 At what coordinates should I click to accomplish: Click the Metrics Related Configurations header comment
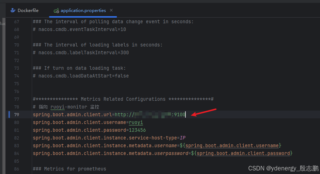coord(123,99)
